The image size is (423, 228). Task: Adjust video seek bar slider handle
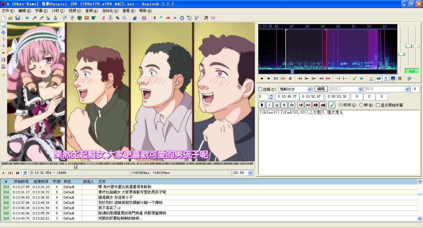(76, 166)
